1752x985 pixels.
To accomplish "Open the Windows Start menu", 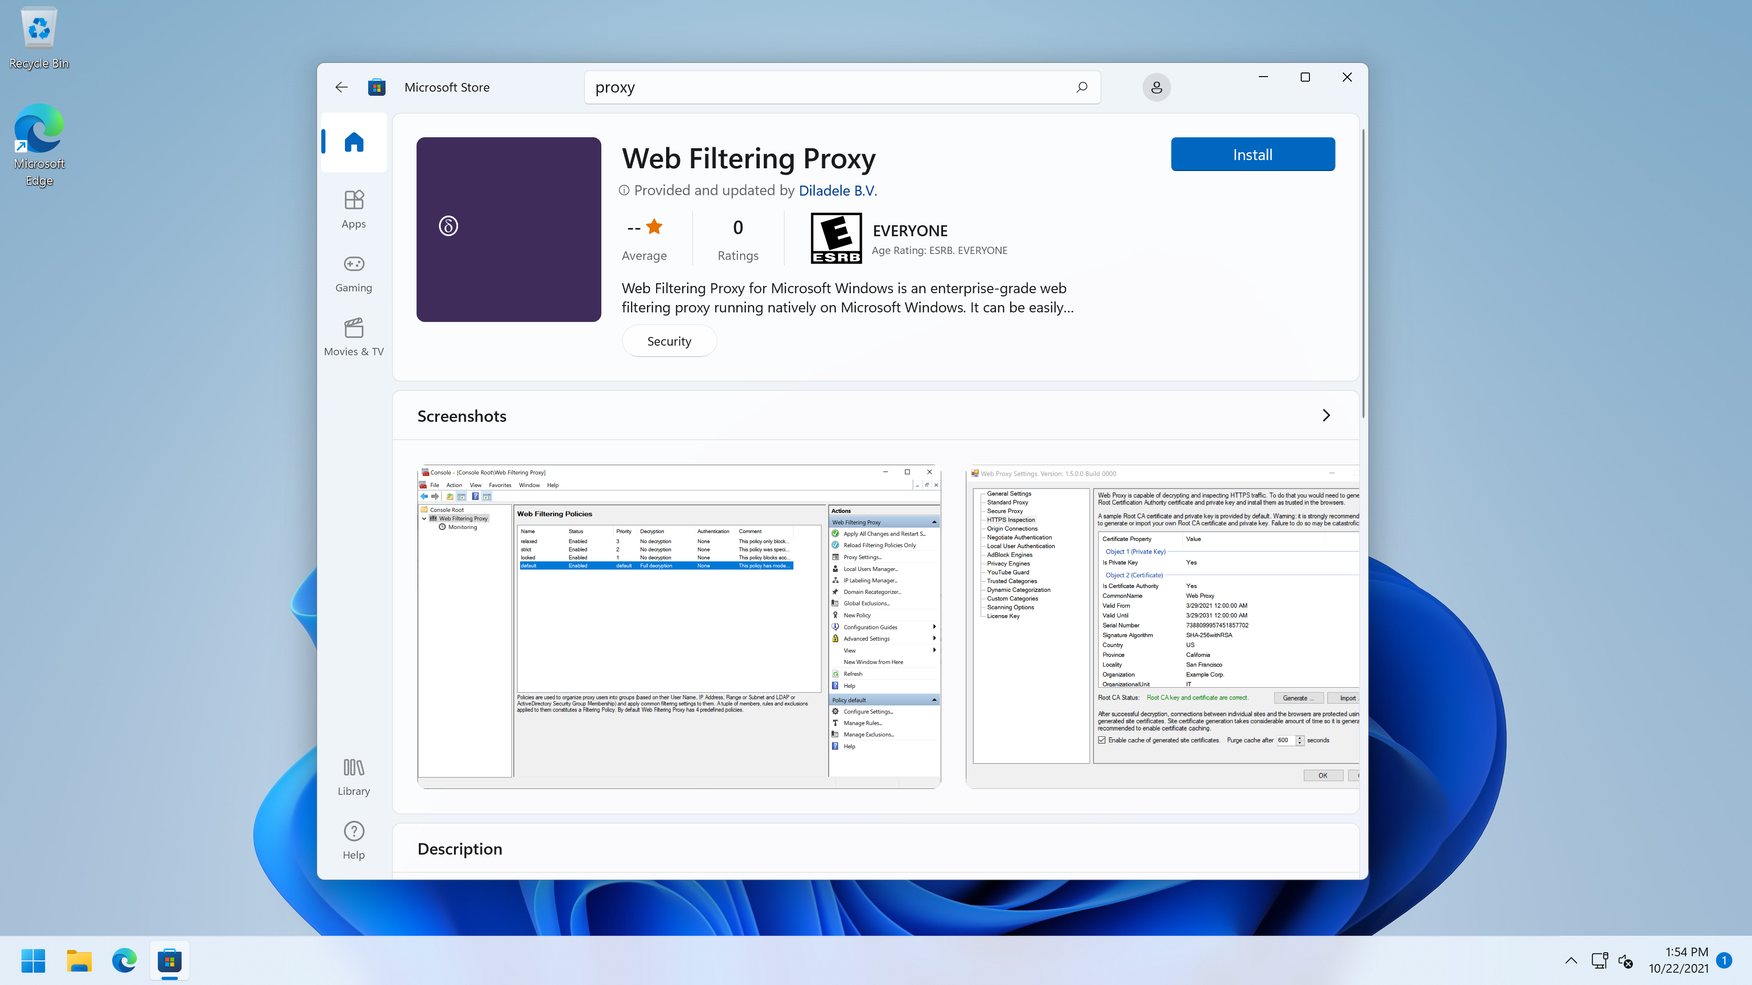I will (x=33, y=960).
